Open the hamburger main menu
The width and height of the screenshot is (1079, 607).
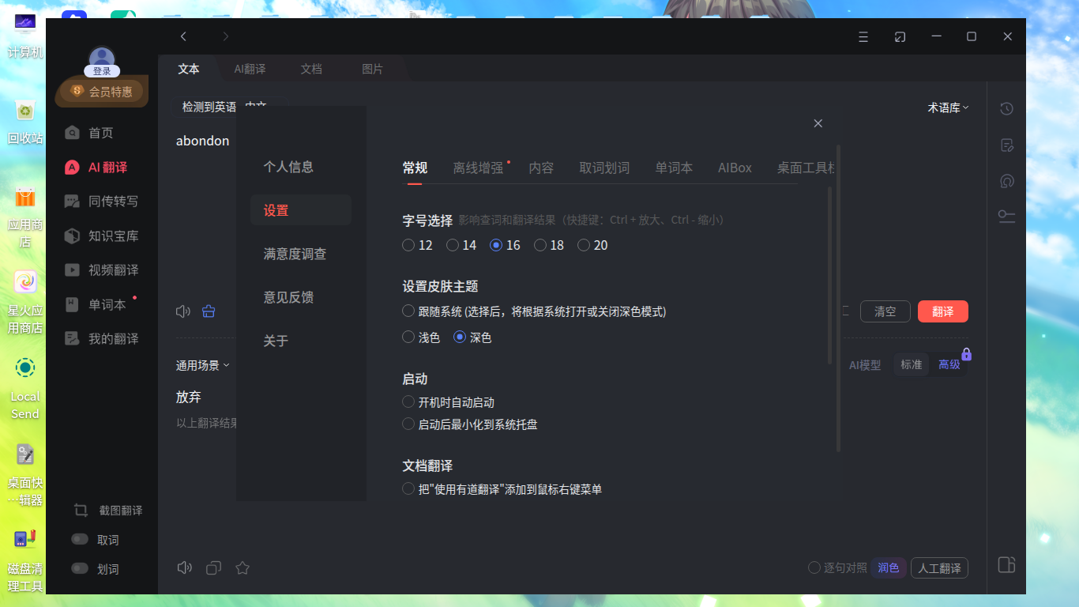click(x=863, y=36)
